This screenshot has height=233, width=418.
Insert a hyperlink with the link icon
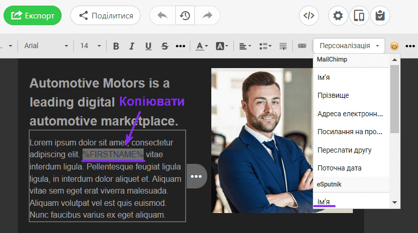302,46
